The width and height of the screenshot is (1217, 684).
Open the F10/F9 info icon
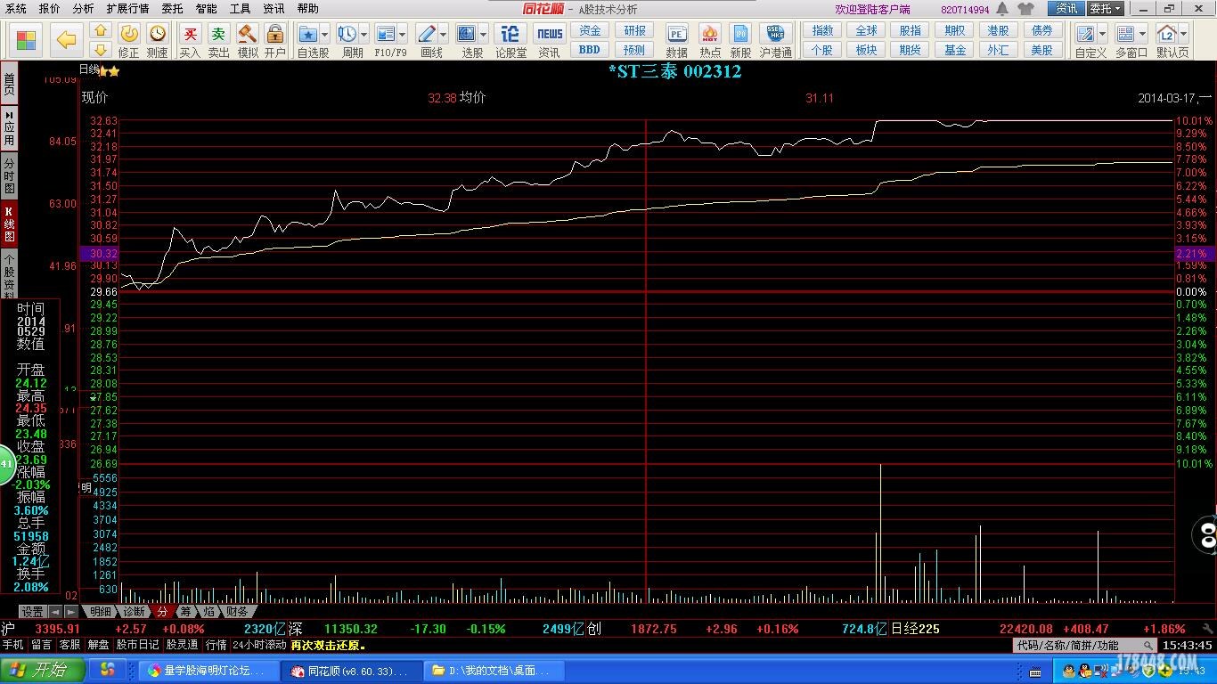[385, 34]
